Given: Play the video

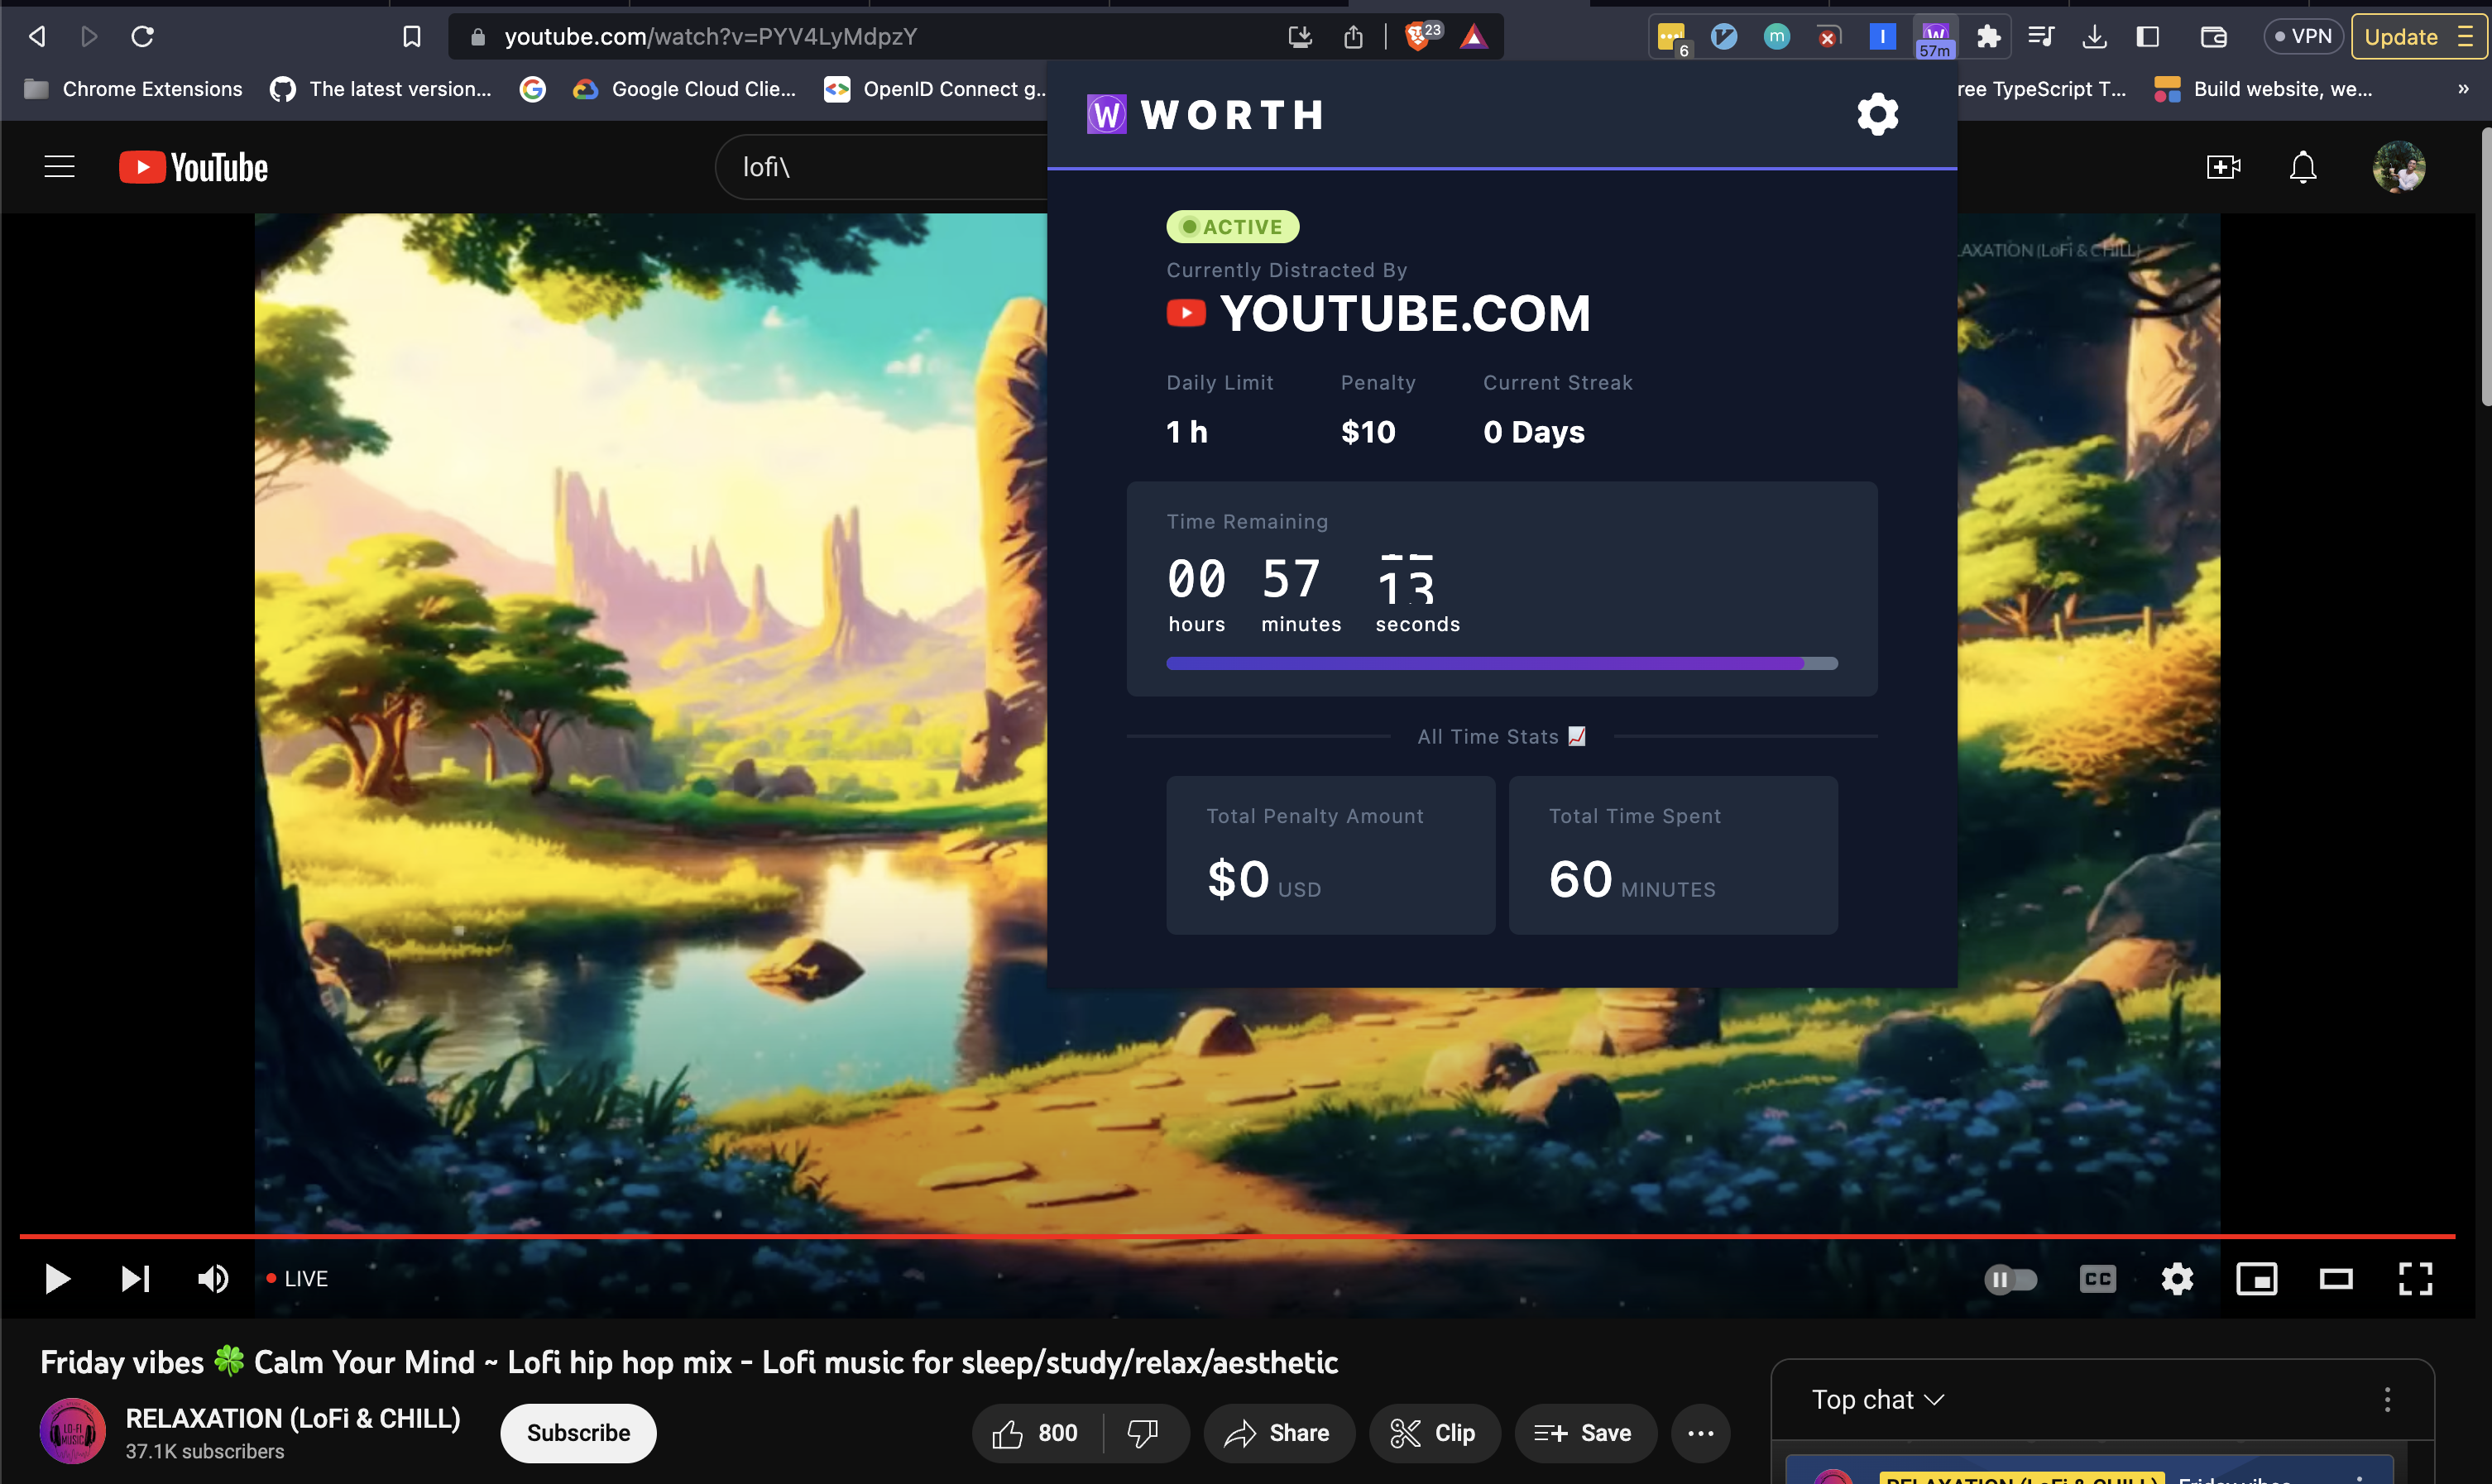Looking at the screenshot, I should click(x=57, y=1278).
